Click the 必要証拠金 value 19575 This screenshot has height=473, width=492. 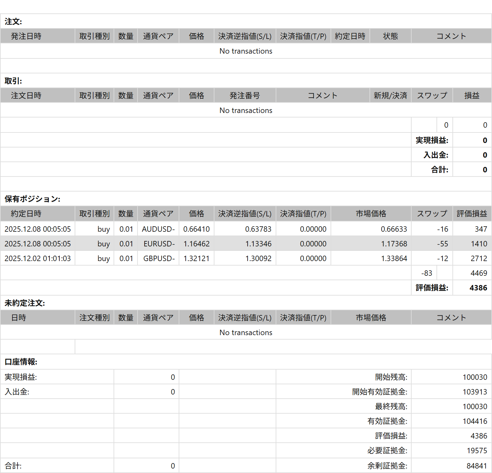pos(476,450)
